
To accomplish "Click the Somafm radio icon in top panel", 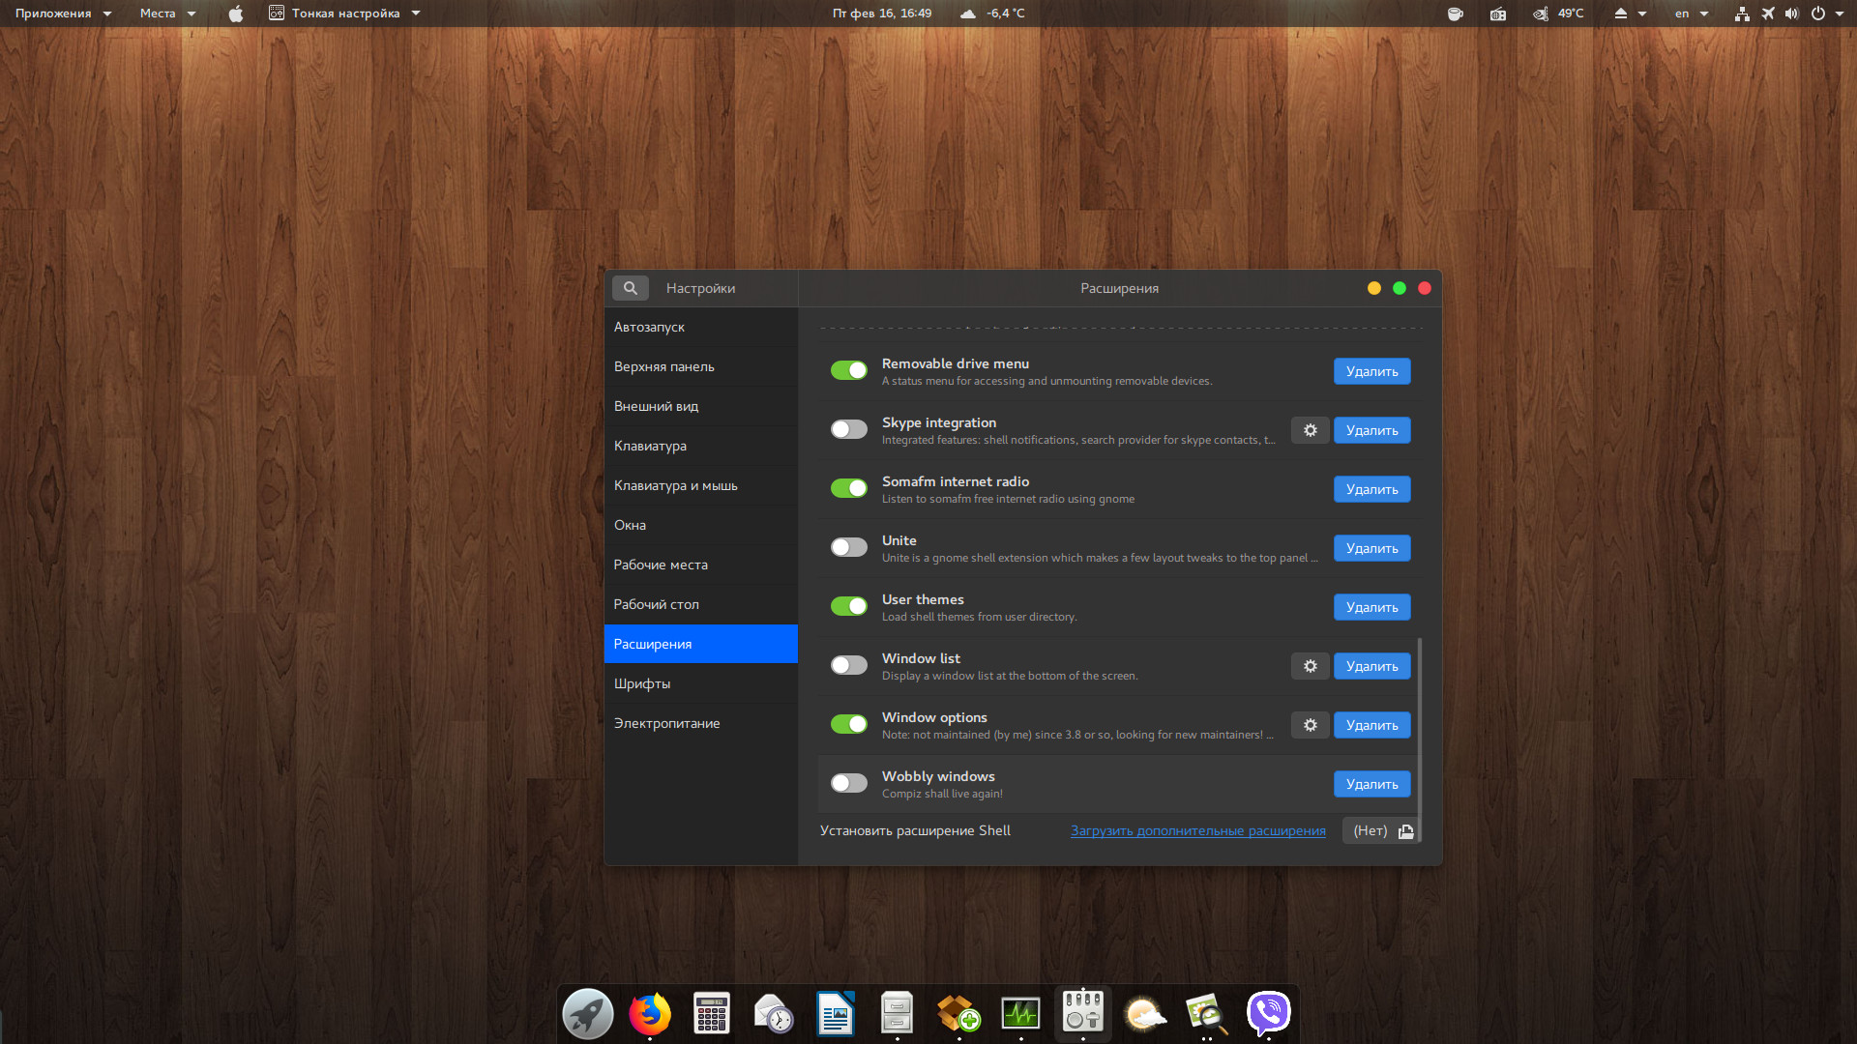I will (1497, 14).
